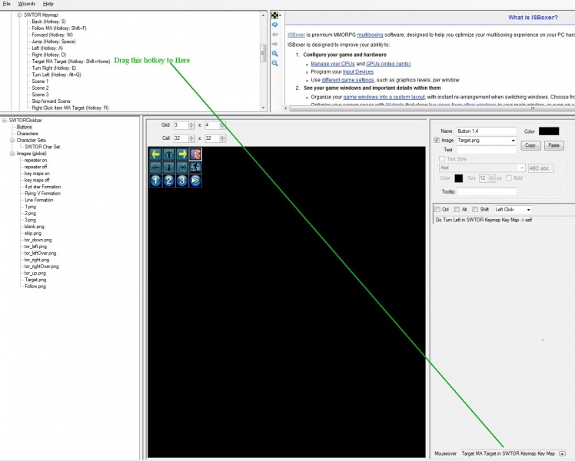Image resolution: width=575 pixels, height=461 pixels.
Task: Open the Manage your CPUs link
Action: coord(333,64)
